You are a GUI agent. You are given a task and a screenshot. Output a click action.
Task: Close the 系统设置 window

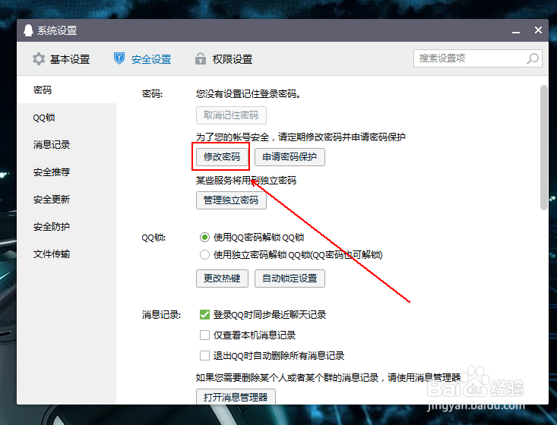(538, 30)
